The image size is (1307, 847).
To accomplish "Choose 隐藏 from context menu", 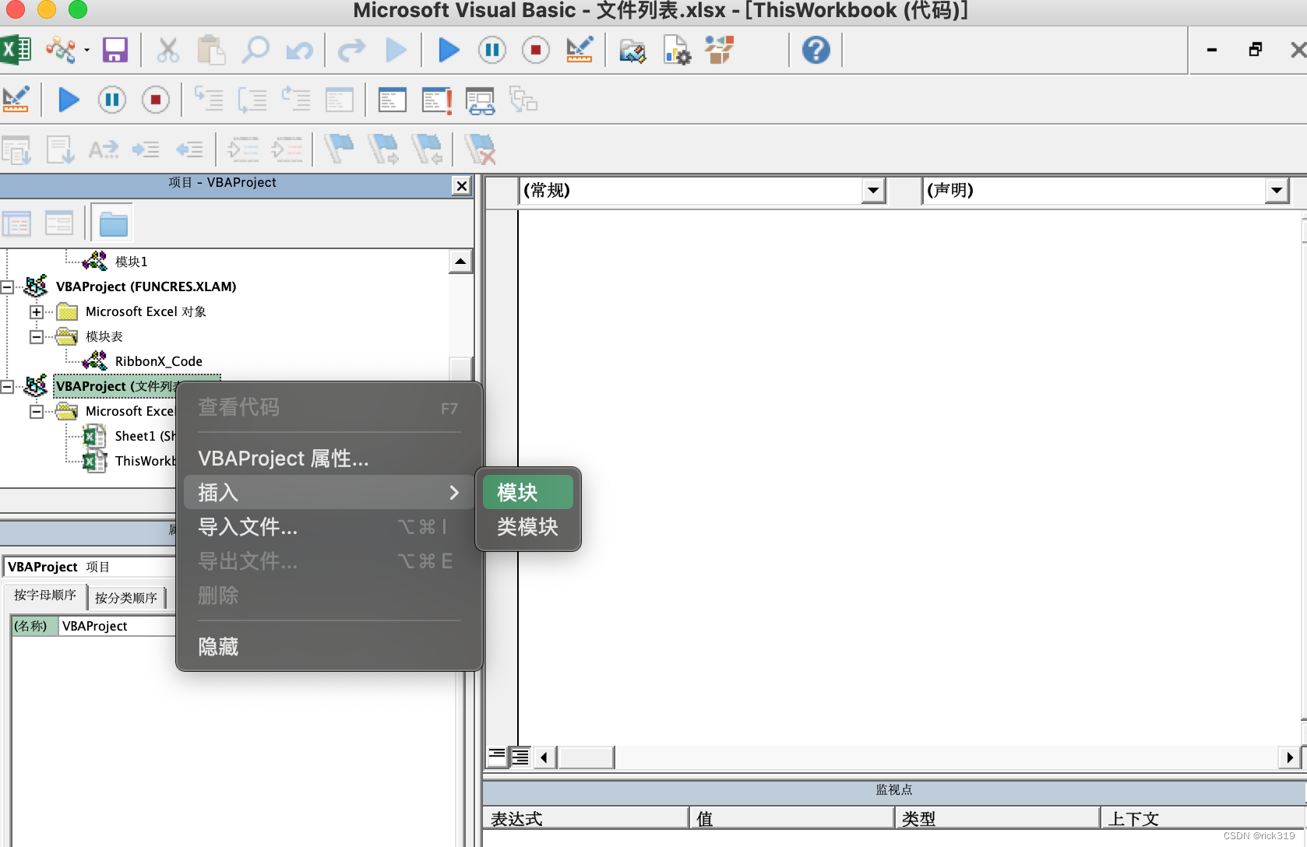I will [329, 647].
